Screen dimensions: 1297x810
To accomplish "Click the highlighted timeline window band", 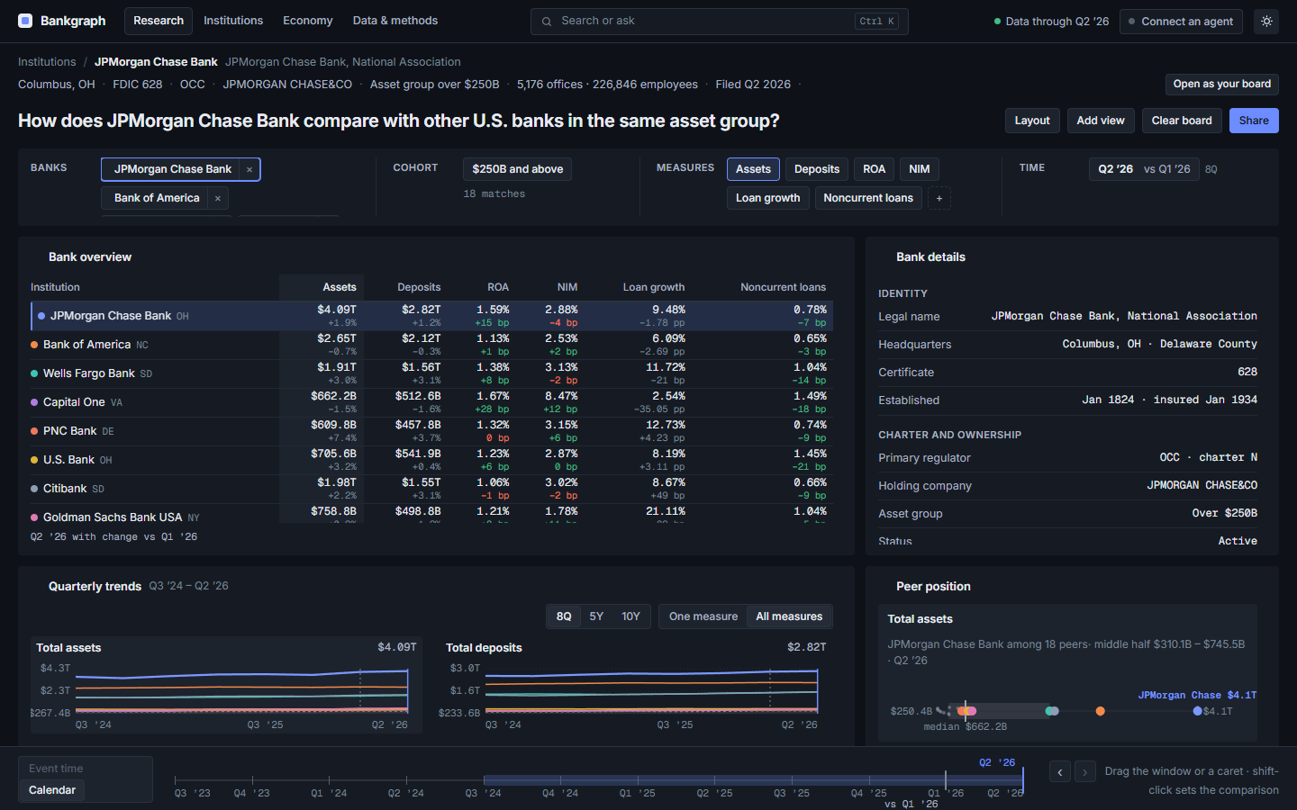I will [x=753, y=780].
